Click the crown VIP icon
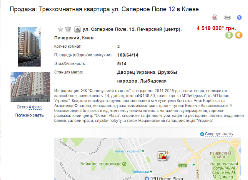The image size is (248, 180). point(68,29)
